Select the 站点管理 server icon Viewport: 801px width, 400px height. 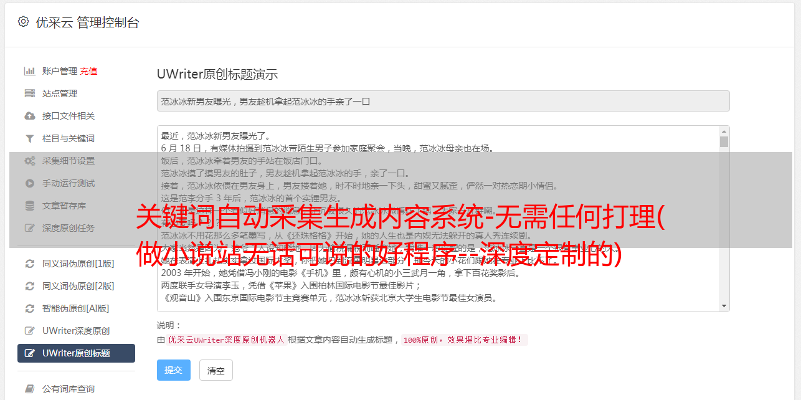coord(29,93)
